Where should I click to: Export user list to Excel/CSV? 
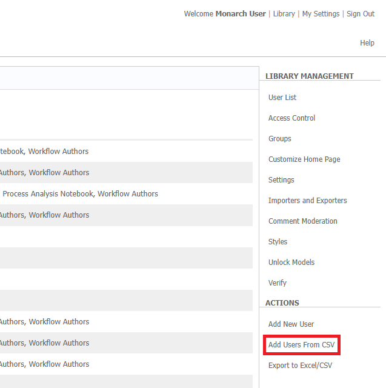(300, 366)
